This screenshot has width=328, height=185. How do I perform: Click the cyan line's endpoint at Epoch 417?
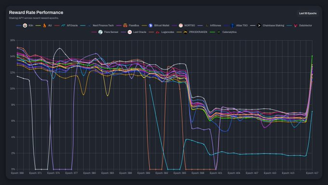point(312,112)
